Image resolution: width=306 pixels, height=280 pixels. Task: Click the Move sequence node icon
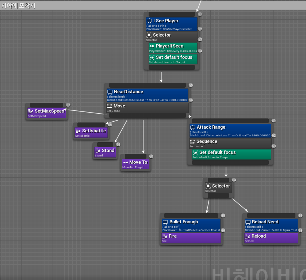(x=109, y=106)
